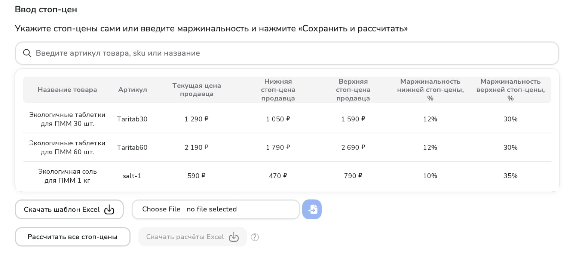588x254 pixels.
Task: Focus the product search input field
Action: pos(287,53)
